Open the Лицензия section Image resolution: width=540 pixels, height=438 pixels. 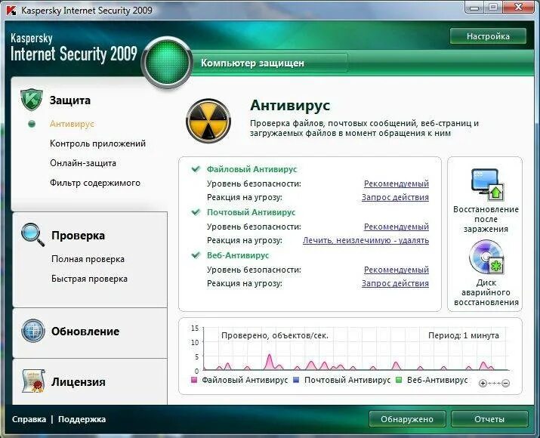(79, 381)
